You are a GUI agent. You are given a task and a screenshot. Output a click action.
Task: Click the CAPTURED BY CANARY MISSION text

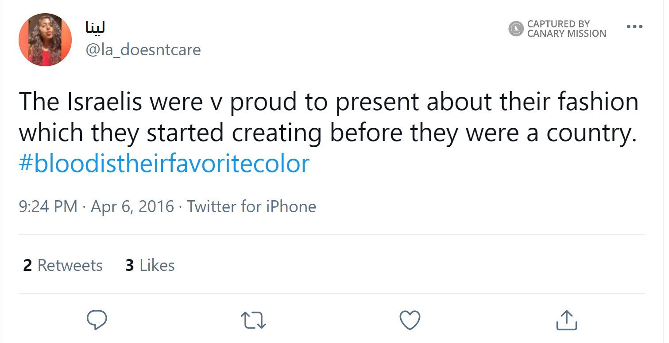coord(566,29)
